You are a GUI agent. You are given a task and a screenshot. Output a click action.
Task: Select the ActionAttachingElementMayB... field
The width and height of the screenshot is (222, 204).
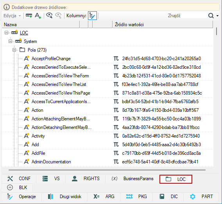61,119
